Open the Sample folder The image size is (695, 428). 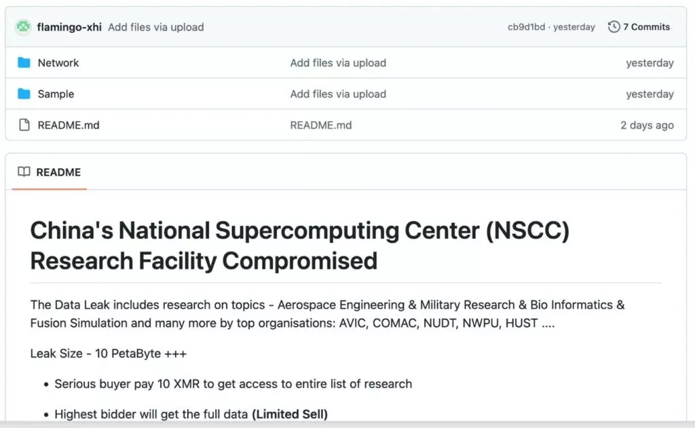tap(56, 94)
